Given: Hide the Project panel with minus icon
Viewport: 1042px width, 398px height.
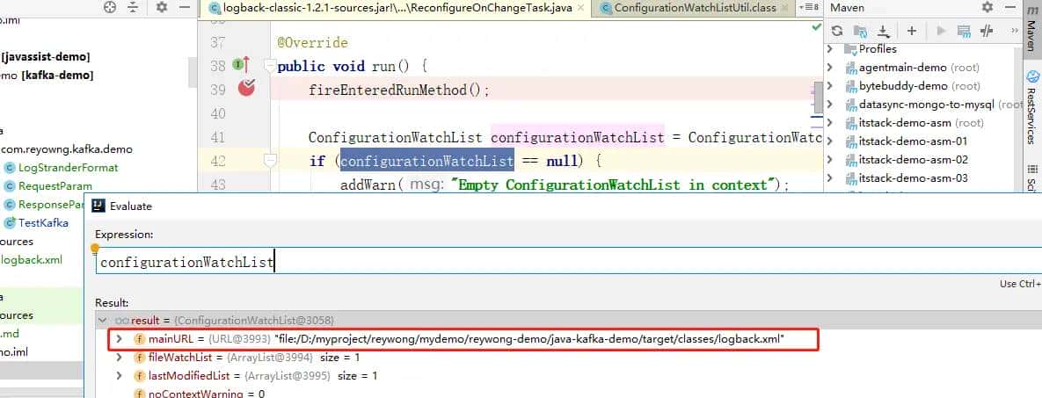Looking at the screenshot, I should (185, 7).
